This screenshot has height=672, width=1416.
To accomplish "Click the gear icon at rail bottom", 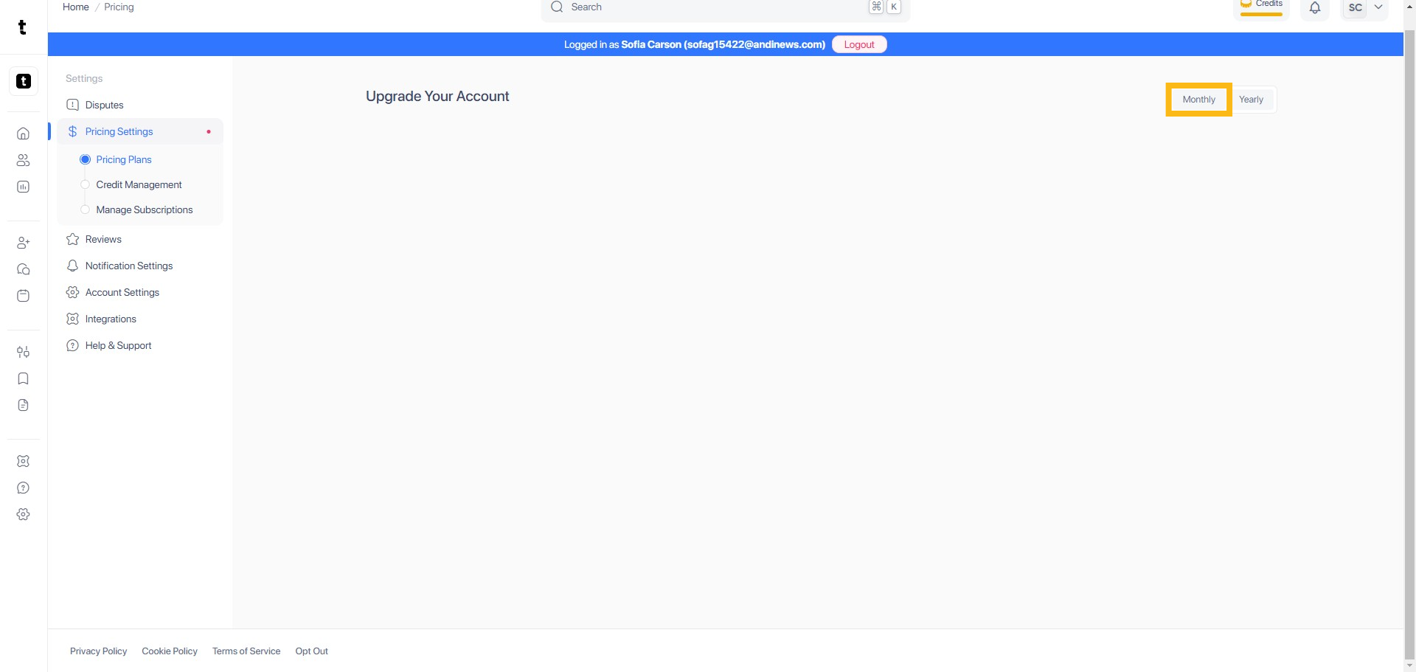I will 23,514.
